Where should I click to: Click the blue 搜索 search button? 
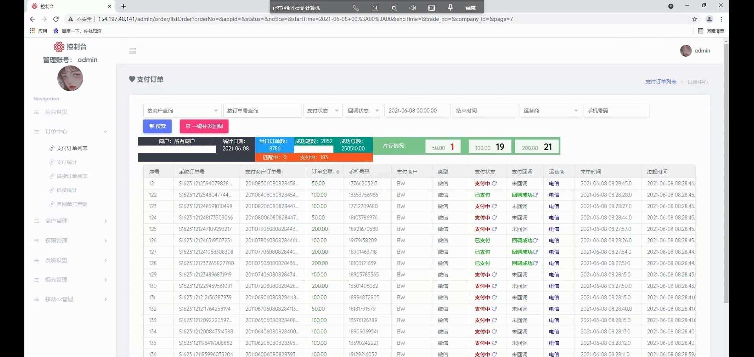[x=157, y=126]
